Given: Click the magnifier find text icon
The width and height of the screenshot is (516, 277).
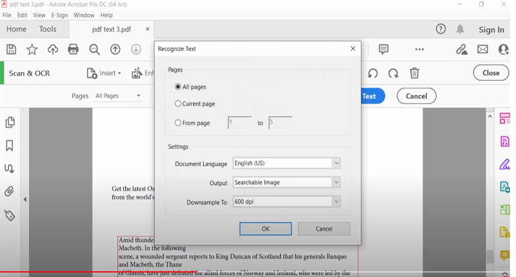Looking at the screenshot, I should tap(94, 50).
